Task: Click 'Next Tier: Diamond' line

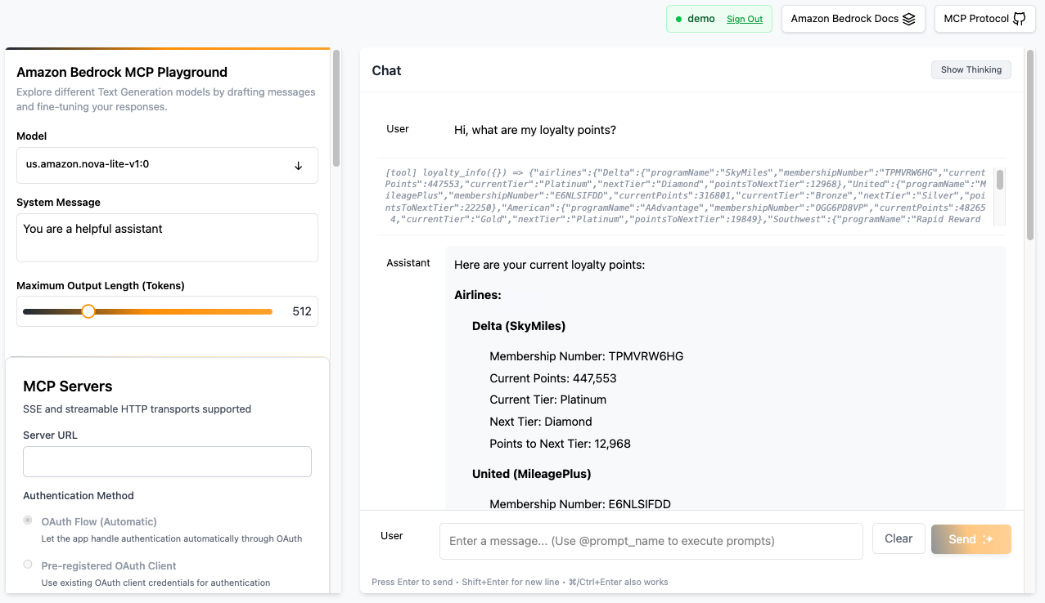Action: pyautogui.click(x=541, y=422)
